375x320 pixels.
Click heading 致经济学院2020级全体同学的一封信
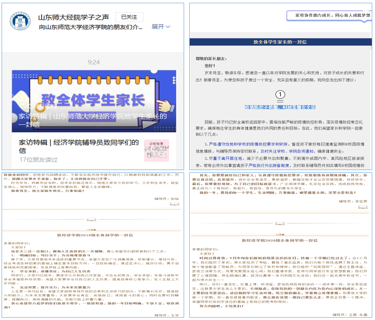(x=280, y=240)
